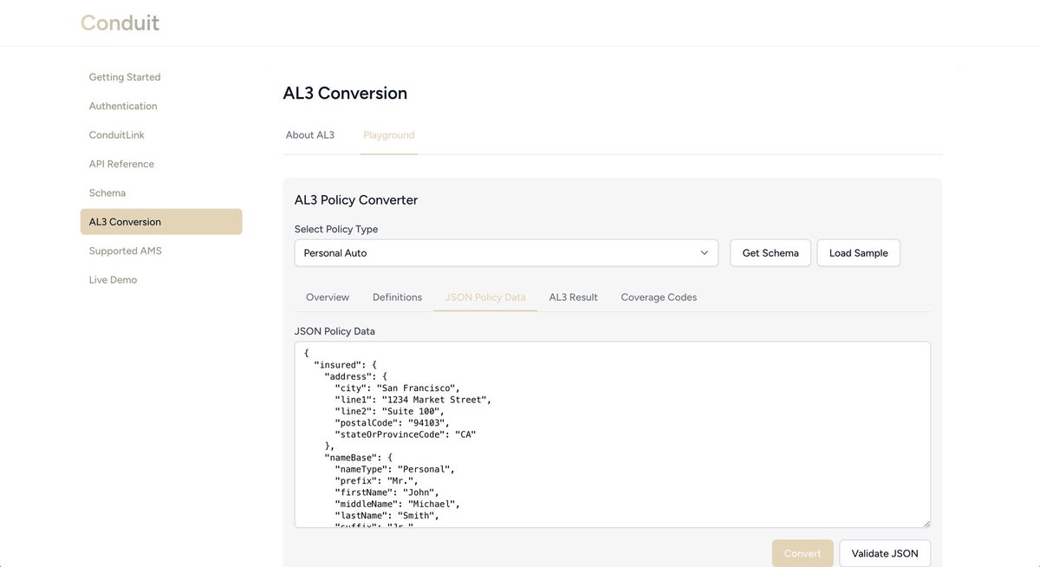Viewport: 1040px width, 567px height.
Task: Switch to the Definitions tab
Action: (x=396, y=296)
